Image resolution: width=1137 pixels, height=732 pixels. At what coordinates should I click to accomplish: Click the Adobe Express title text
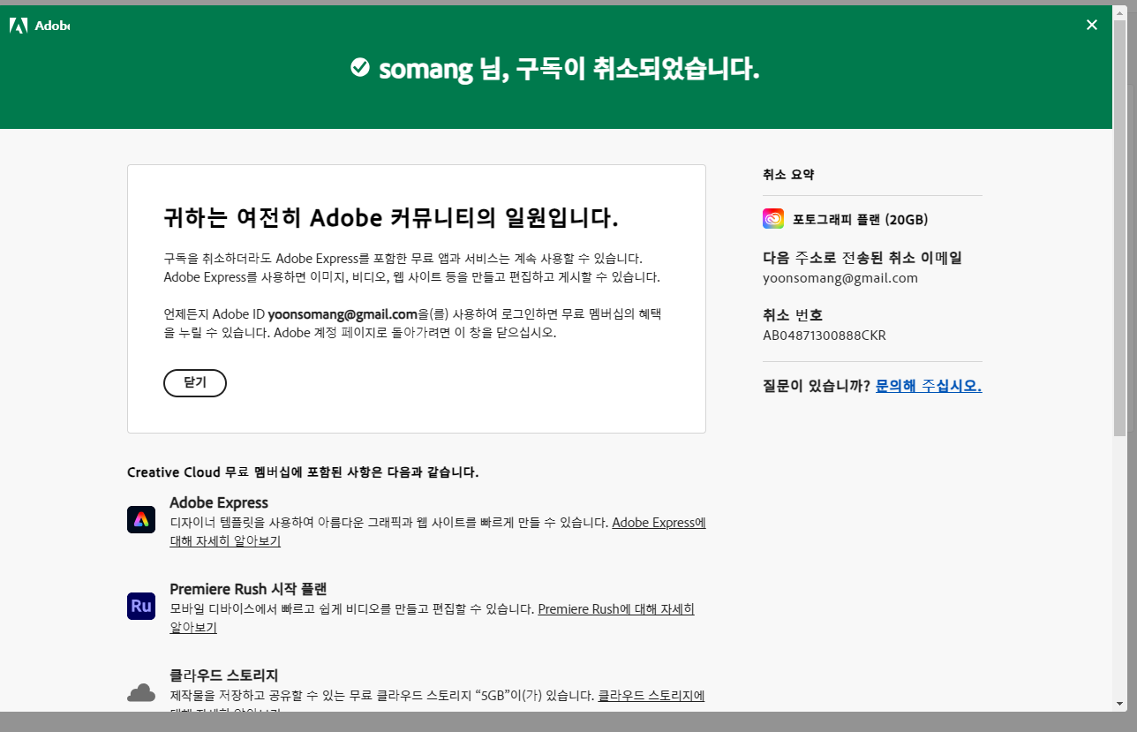[x=219, y=502]
